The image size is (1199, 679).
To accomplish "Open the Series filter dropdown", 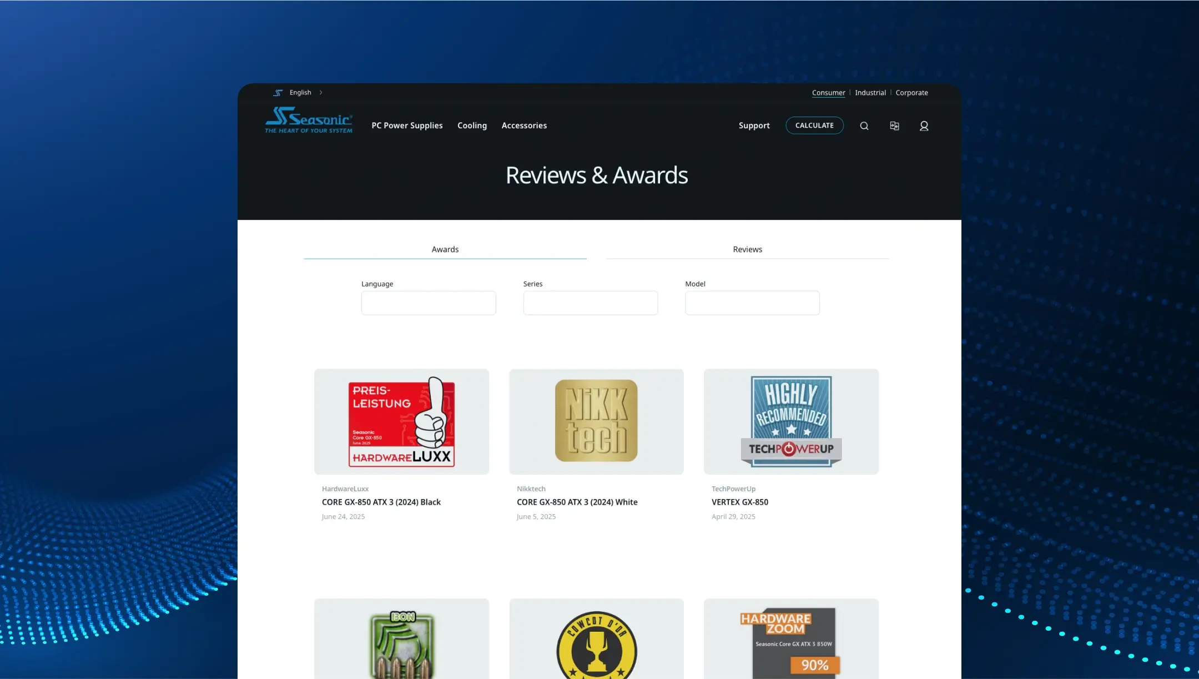I will point(591,303).
